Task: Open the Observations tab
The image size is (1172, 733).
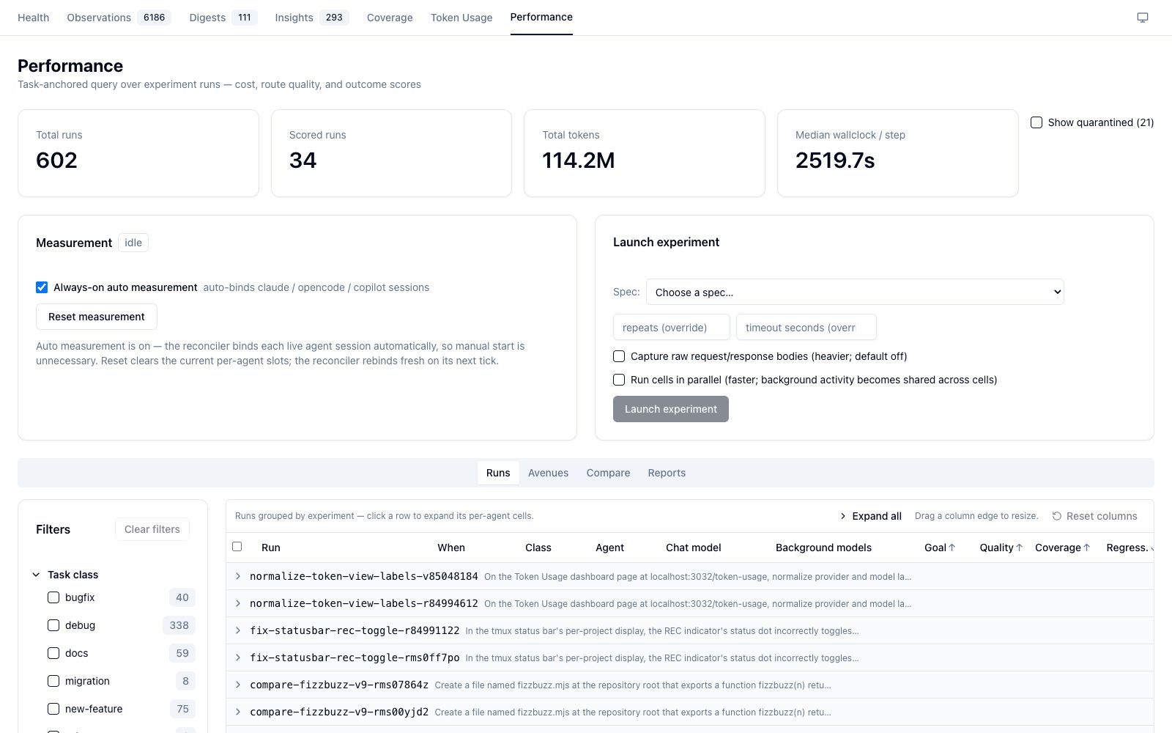Action: pos(119,18)
